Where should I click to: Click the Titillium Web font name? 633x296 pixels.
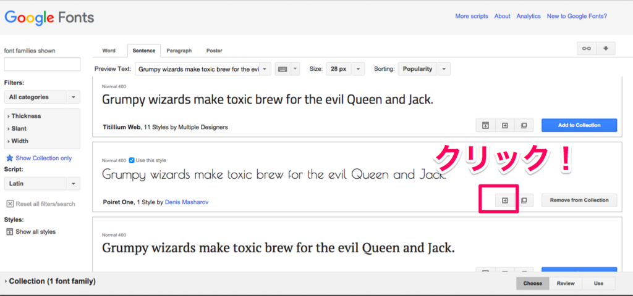[x=122, y=127]
